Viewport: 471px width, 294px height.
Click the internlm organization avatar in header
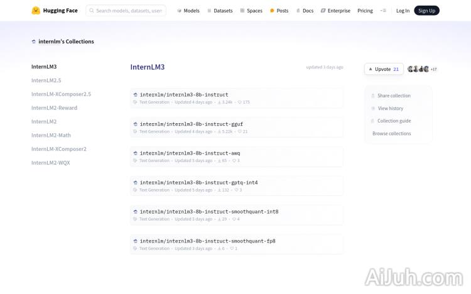pos(34,41)
